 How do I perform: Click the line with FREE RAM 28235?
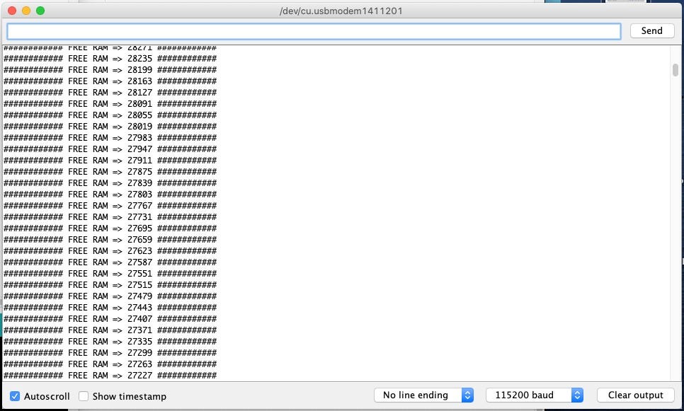tap(110, 59)
